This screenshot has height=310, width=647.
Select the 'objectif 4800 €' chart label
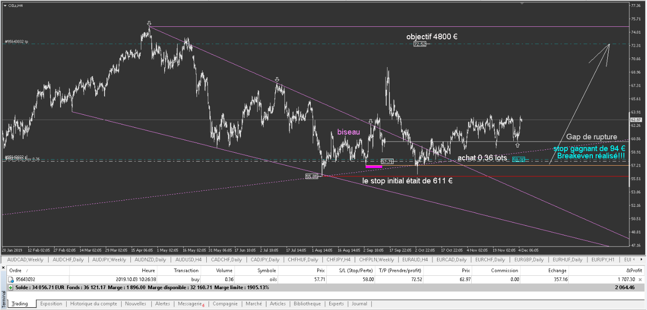[432, 36]
